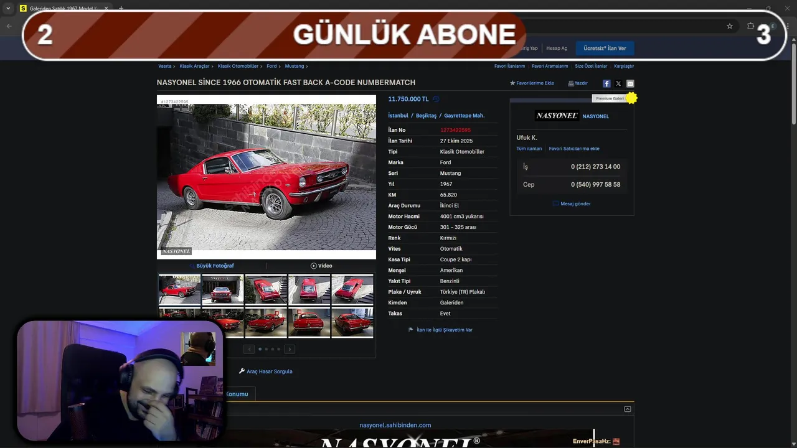Screen dimensions: 797x448
Task: Select the last gallery pagination dot
Action: click(278, 349)
